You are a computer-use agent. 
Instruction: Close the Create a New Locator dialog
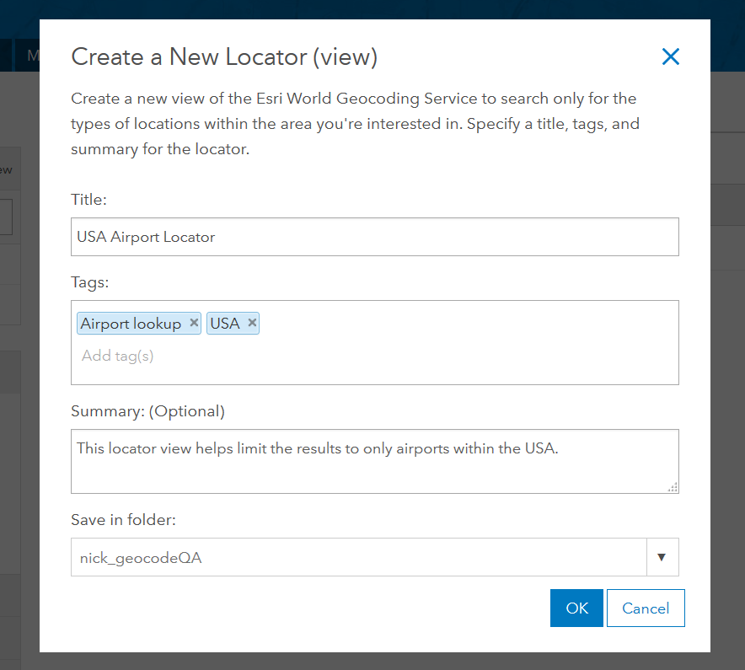[670, 57]
